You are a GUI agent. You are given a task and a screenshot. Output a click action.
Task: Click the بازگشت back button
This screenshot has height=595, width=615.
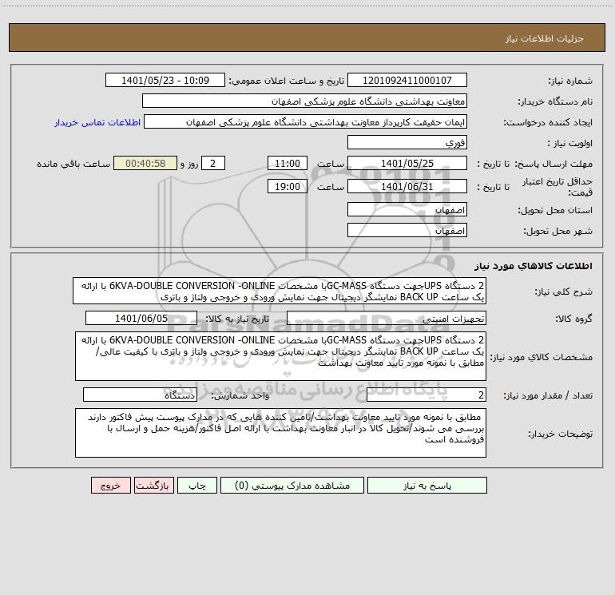point(153,486)
